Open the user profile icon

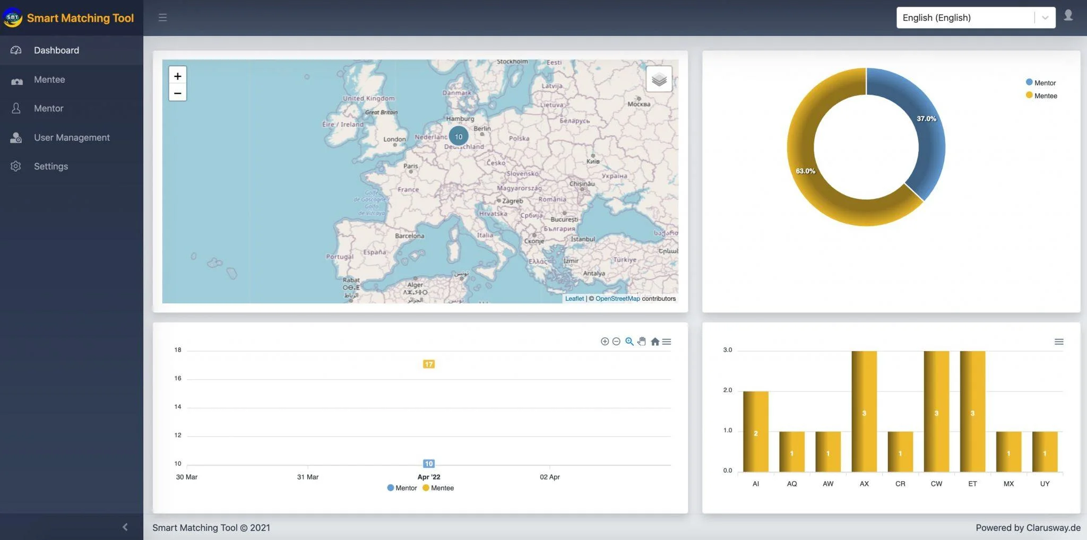click(x=1068, y=15)
